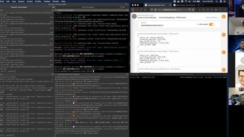244x137 pixels.
Task: Open the macOS notification center icon
Action: [225, 2]
